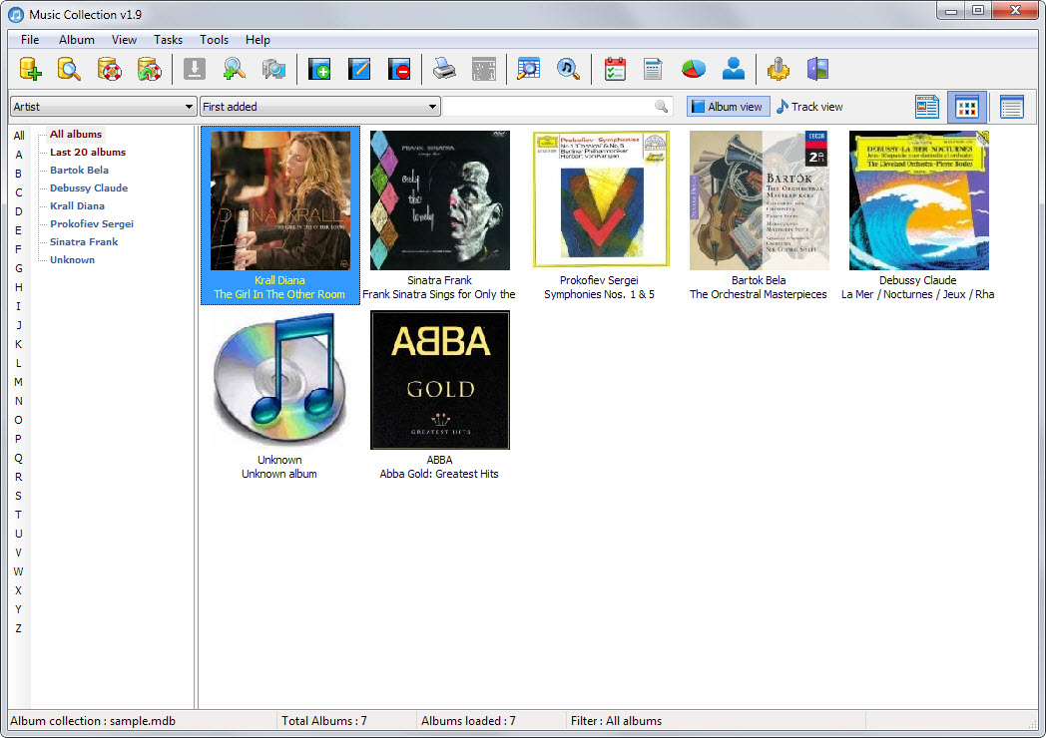The image size is (1046, 738).
Task: Edit album using the pencil icon
Action: pos(359,69)
